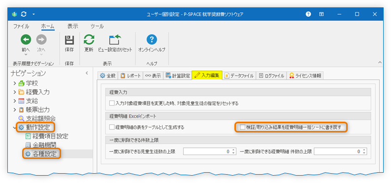
Task: Open the 計算設定 settings tab
Action: 178,76
